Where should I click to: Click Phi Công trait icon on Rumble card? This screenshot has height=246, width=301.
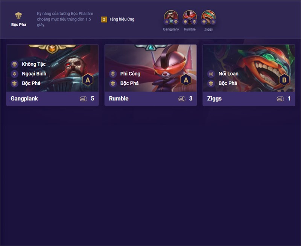pyautogui.click(x=113, y=74)
